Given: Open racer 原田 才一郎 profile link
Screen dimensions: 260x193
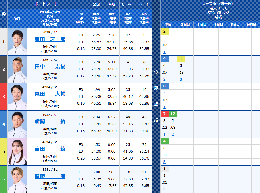Looking at the screenshot, I should (x=50, y=39).
